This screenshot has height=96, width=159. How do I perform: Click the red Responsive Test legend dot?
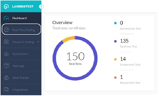point(115,78)
